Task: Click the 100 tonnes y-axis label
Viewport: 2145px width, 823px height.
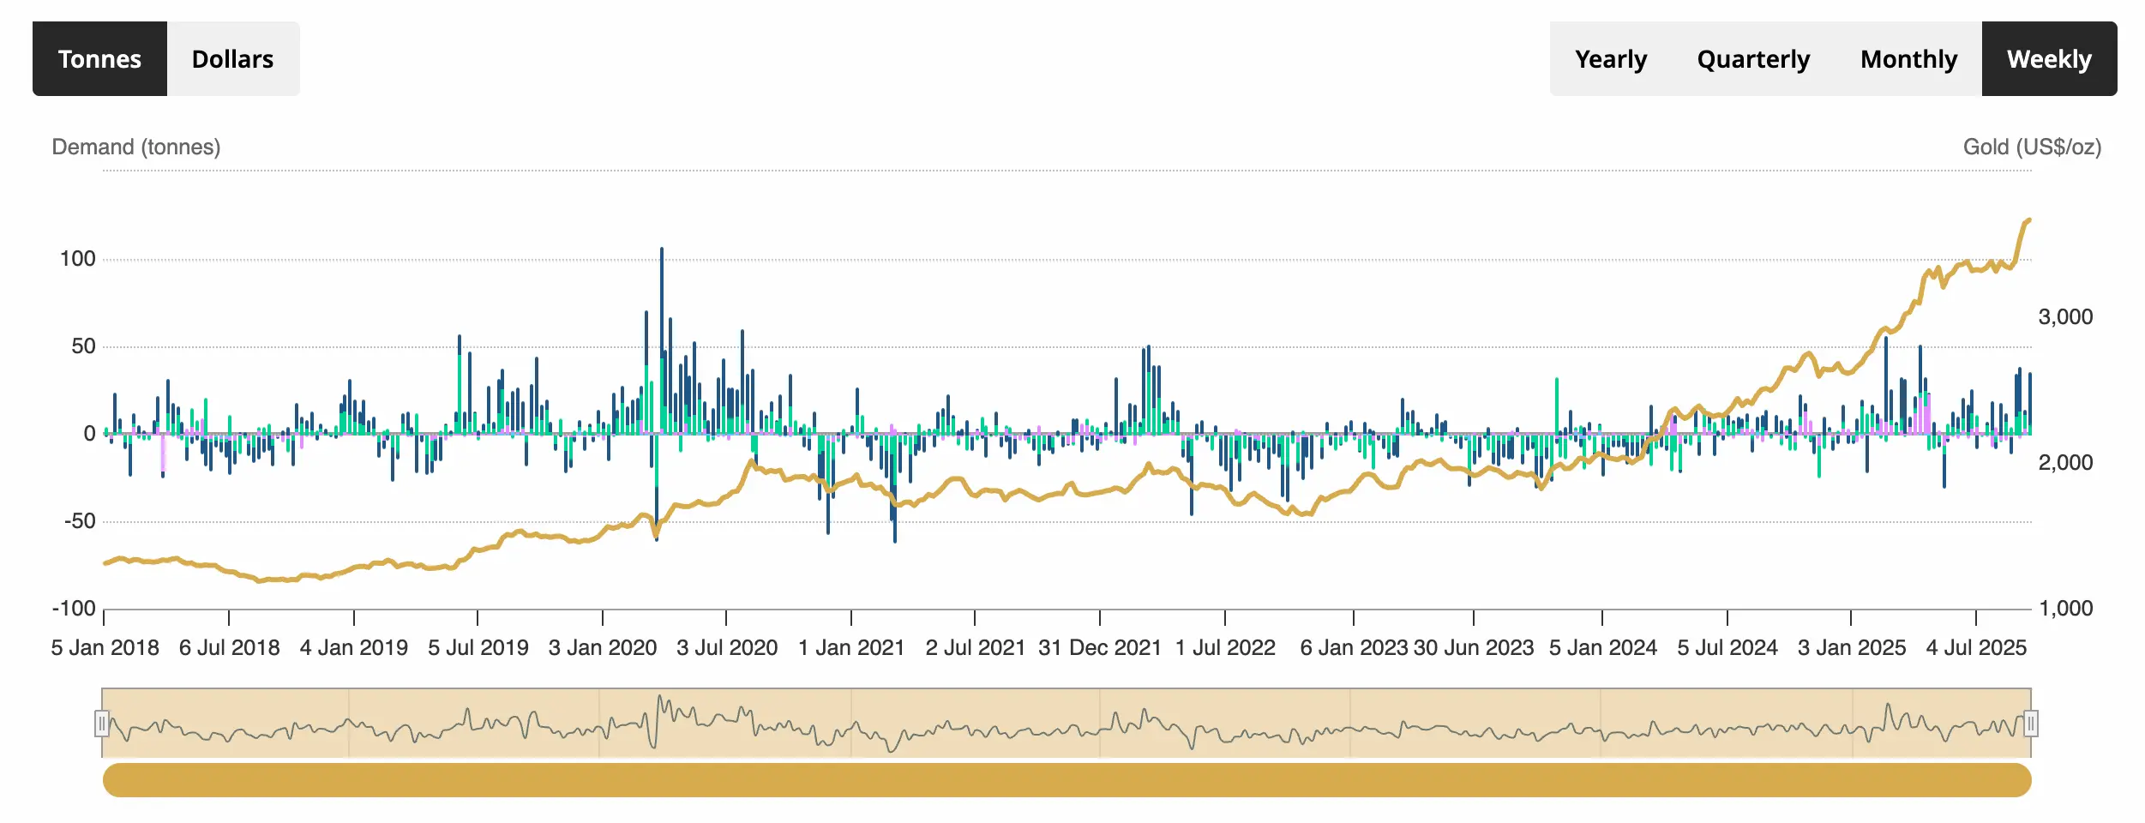Action: coord(77,259)
